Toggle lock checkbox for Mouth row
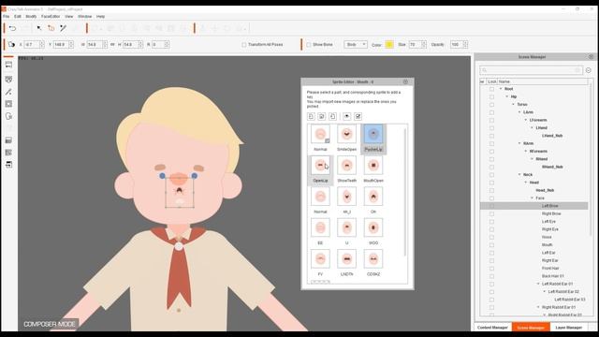The height and width of the screenshot is (337, 599). 491,245
